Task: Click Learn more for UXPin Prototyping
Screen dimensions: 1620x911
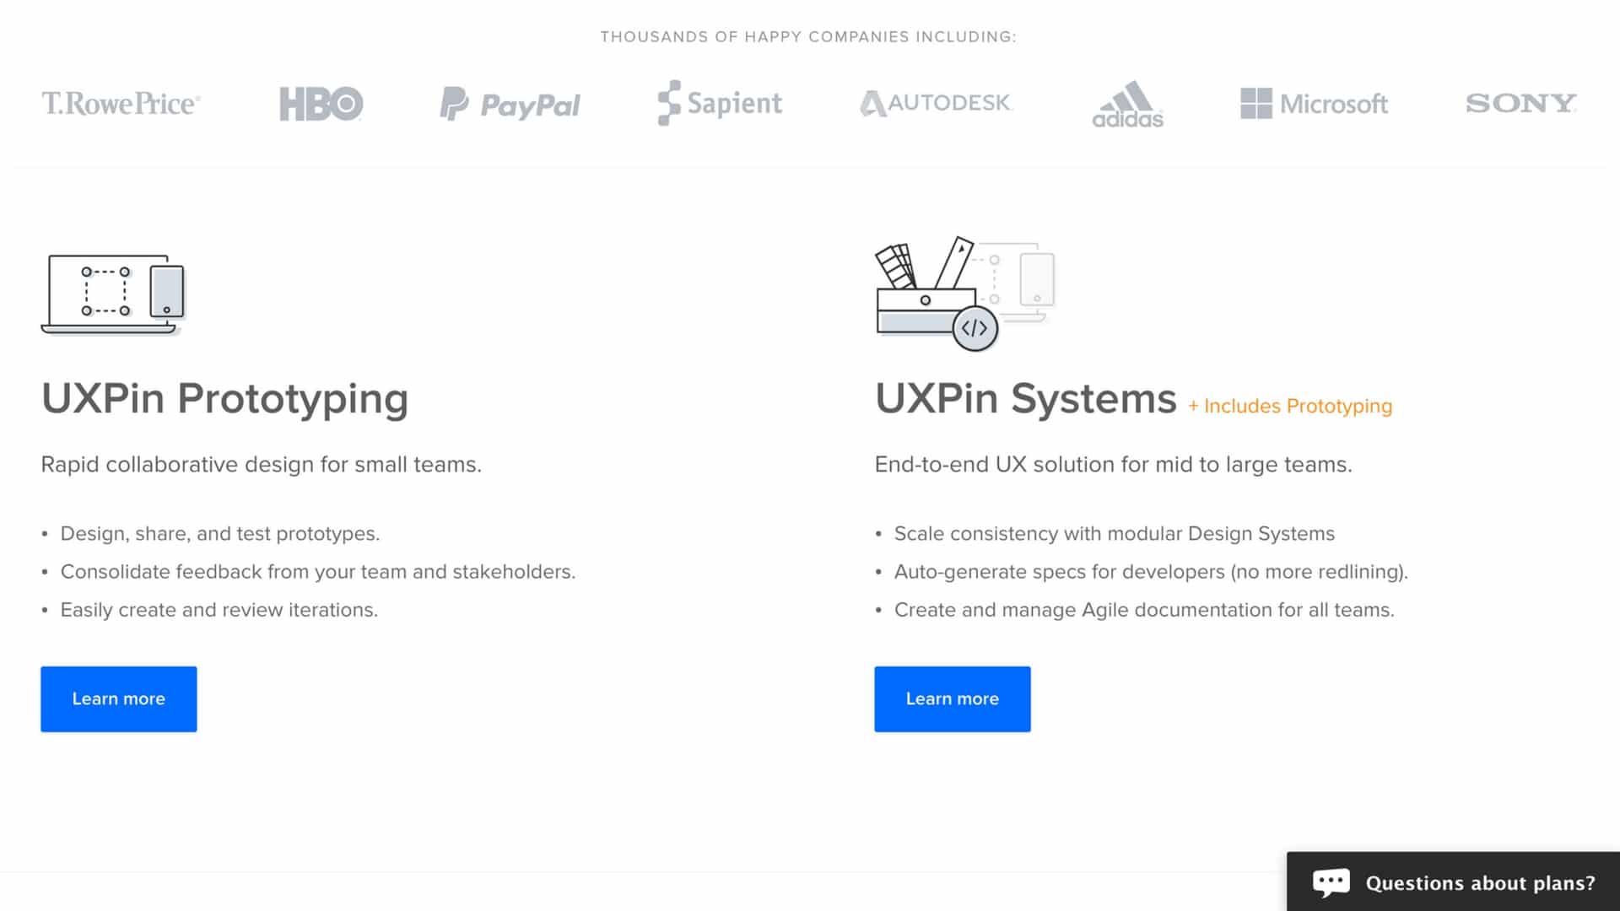Action: point(118,698)
